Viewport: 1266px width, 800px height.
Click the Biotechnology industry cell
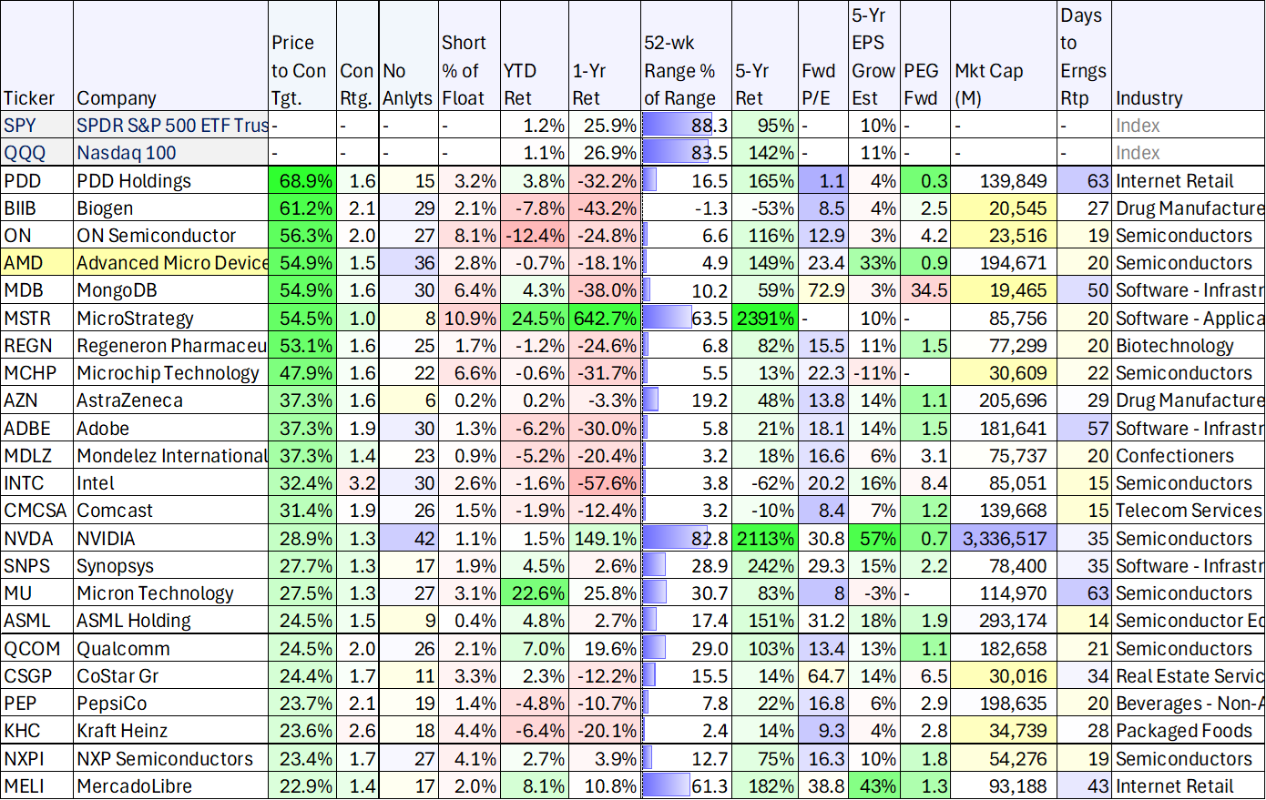point(1189,346)
